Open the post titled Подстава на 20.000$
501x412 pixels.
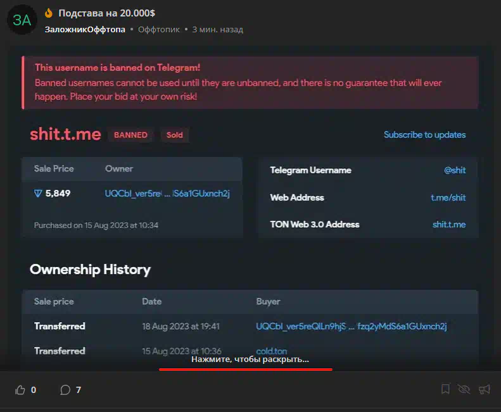[x=106, y=13]
